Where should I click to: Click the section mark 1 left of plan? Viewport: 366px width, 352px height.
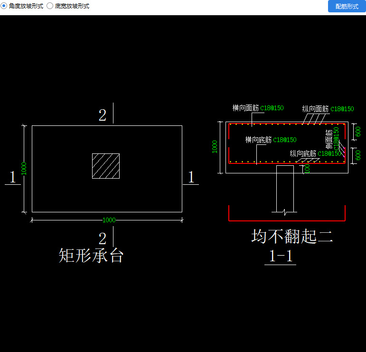[13, 177]
